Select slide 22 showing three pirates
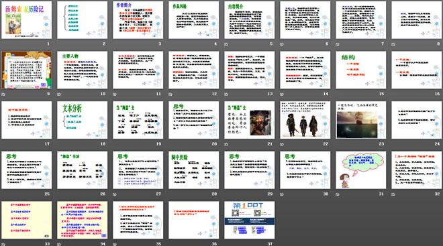Screen dimensions: 443x246 point(305,120)
